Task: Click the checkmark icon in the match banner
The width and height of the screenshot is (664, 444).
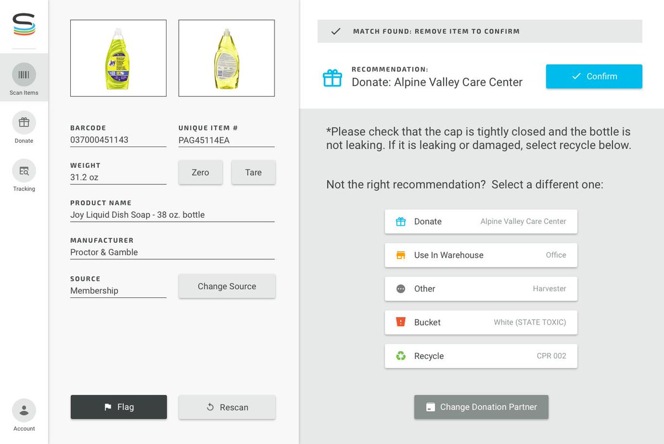Action: coord(335,32)
